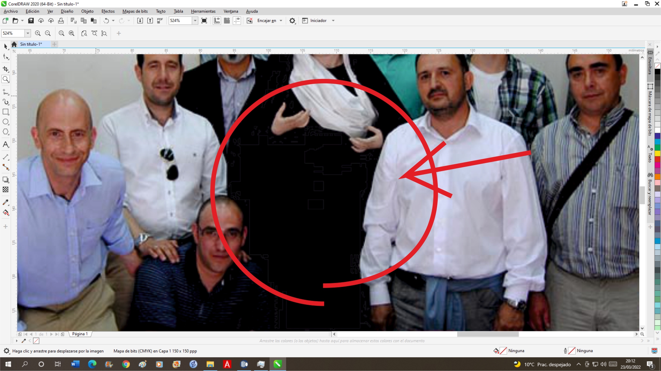This screenshot has width=661, height=371.
Task: Toggle grid display in toolbar
Action: (227, 21)
